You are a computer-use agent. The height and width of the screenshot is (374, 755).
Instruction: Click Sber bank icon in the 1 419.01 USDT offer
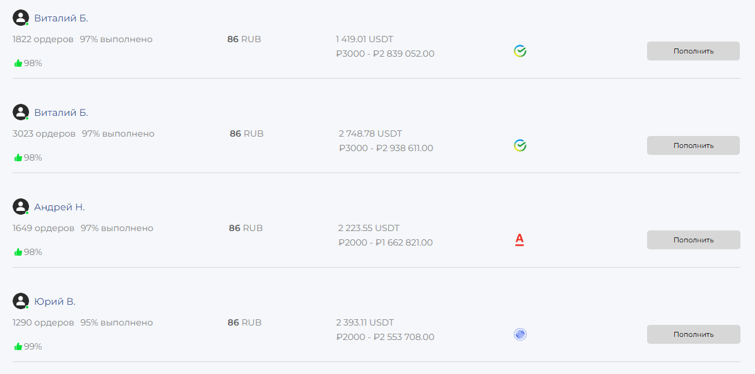pos(520,51)
